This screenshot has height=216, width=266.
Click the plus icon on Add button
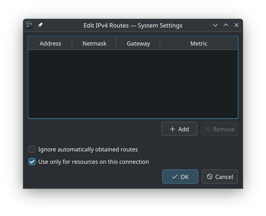click(172, 129)
